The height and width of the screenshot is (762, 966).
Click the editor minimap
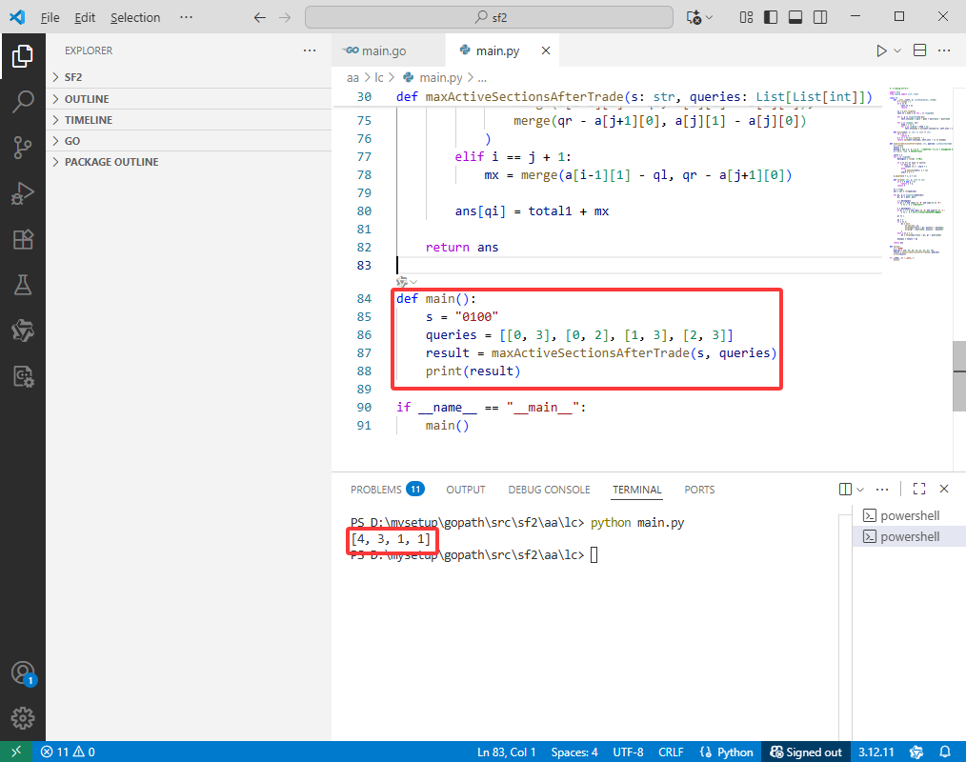coord(920,173)
